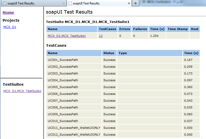Click the 0.043 time value
206x139 pixels.
coord(188,101)
